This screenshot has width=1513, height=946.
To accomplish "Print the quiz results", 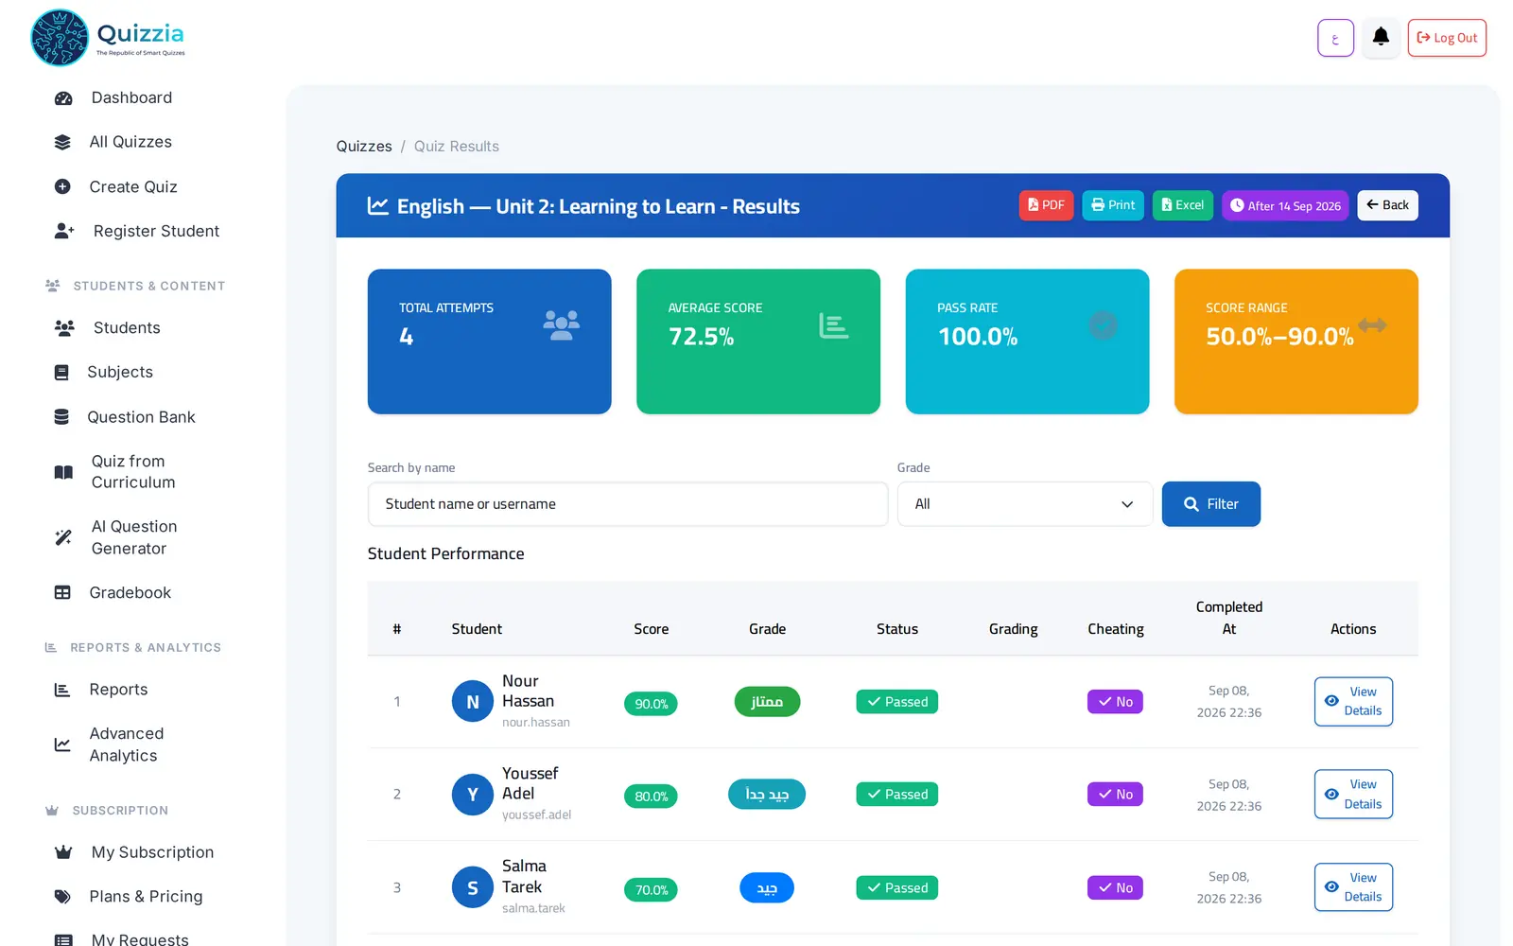I will 1113,205.
